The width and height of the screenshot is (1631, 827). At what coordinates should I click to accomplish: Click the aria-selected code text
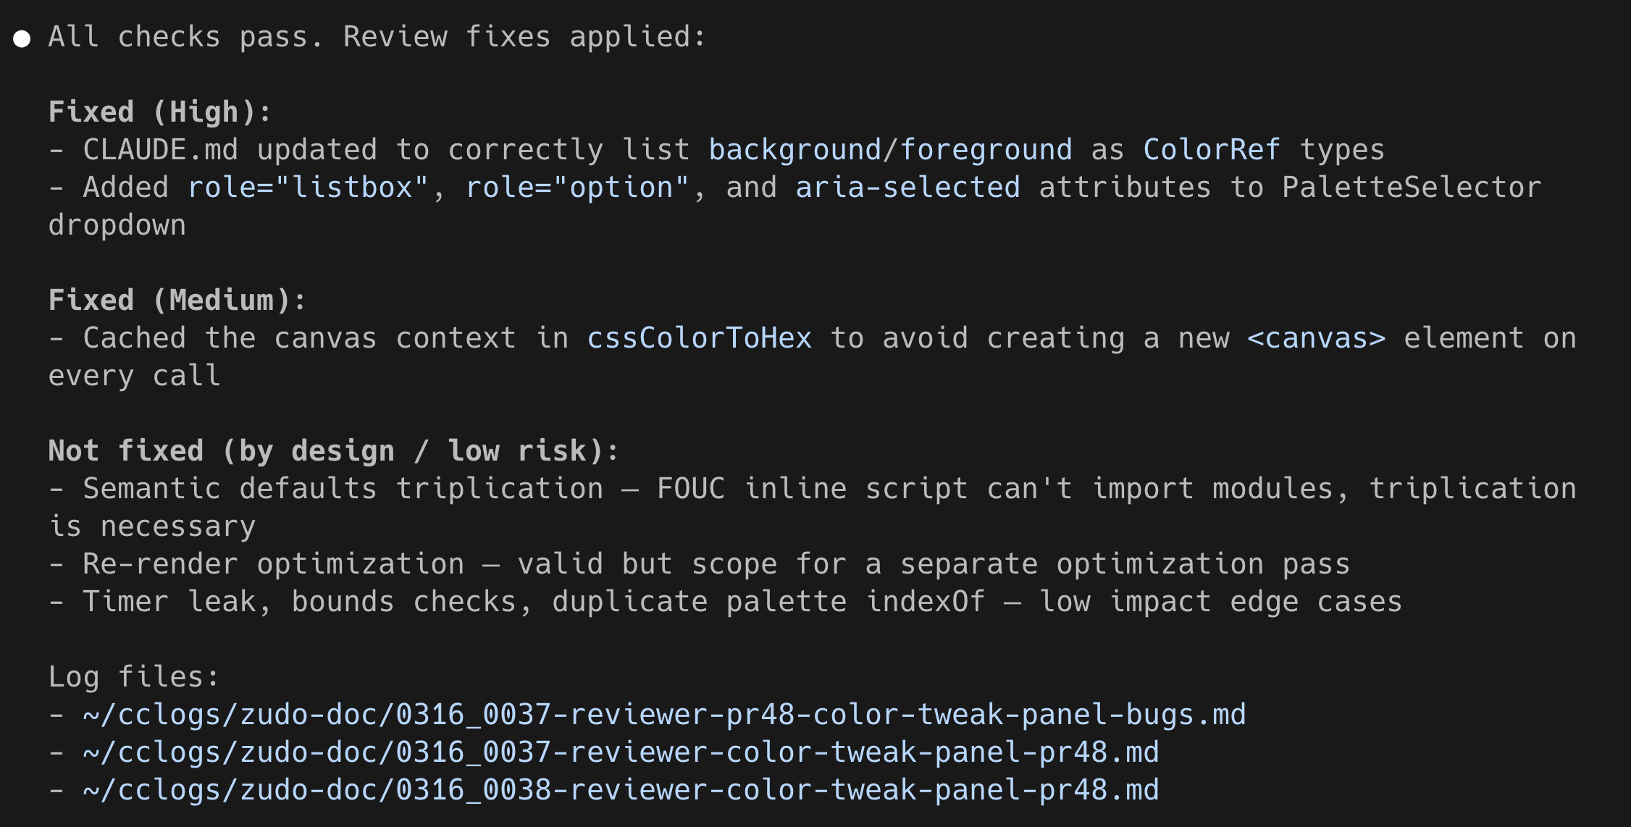907,188
